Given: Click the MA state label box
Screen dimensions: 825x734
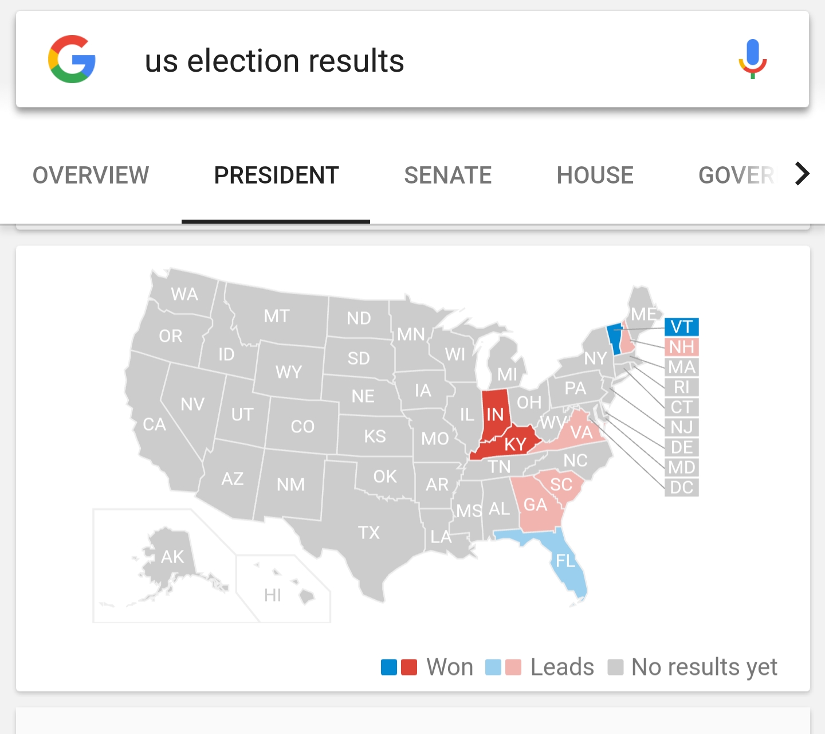Looking at the screenshot, I should point(681,367).
